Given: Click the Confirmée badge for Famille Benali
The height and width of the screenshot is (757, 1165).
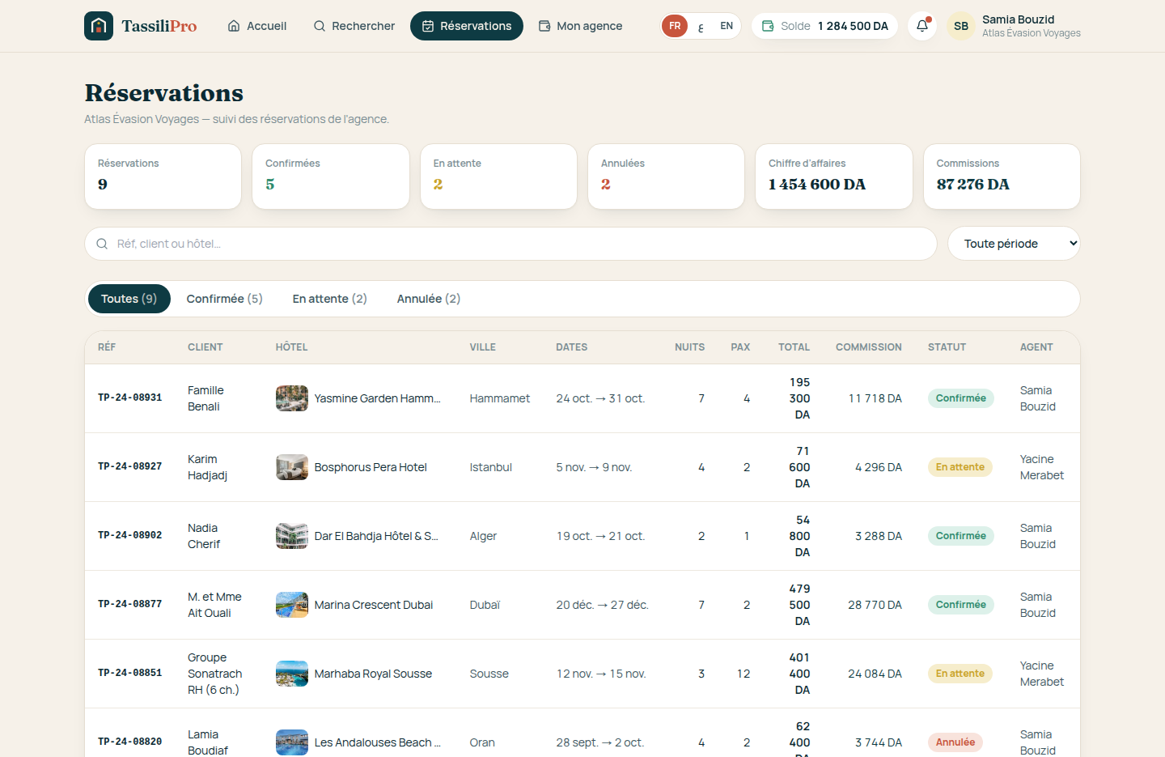Looking at the screenshot, I should click(961, 398).
